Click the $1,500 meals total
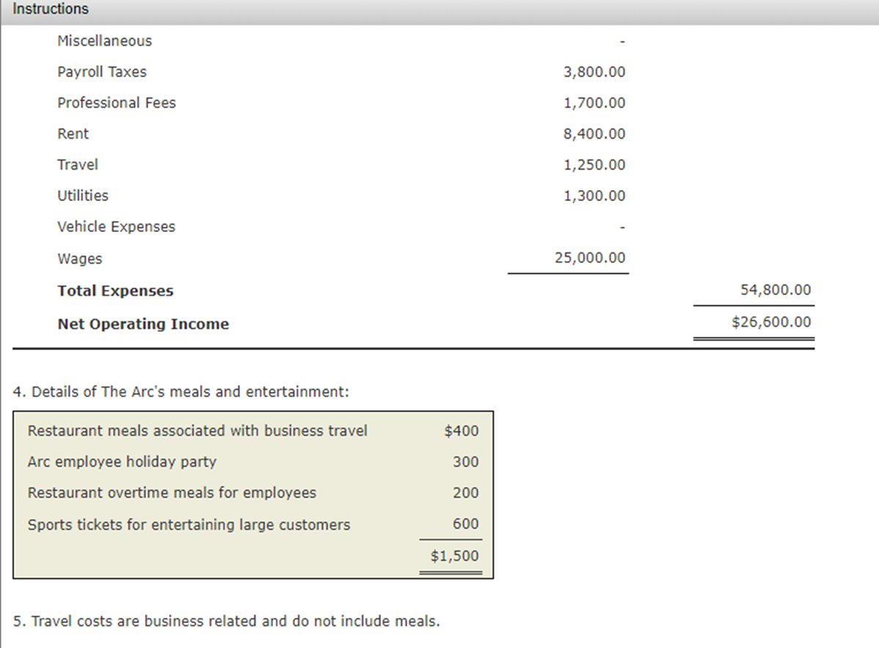Image resolution: width=879 pixels, height=648 pixels. pos(454,556)
